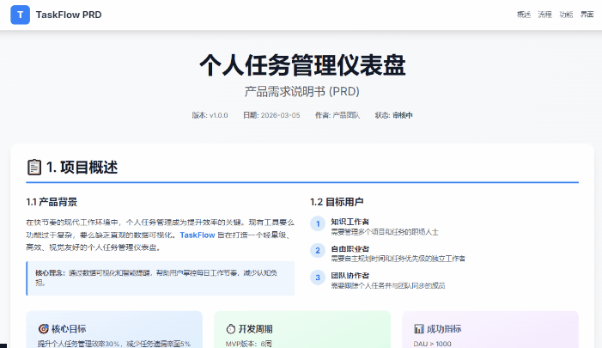The image size is (602, 348).
Task: Click the heading 1.1 产品背景
Action: 52,202
